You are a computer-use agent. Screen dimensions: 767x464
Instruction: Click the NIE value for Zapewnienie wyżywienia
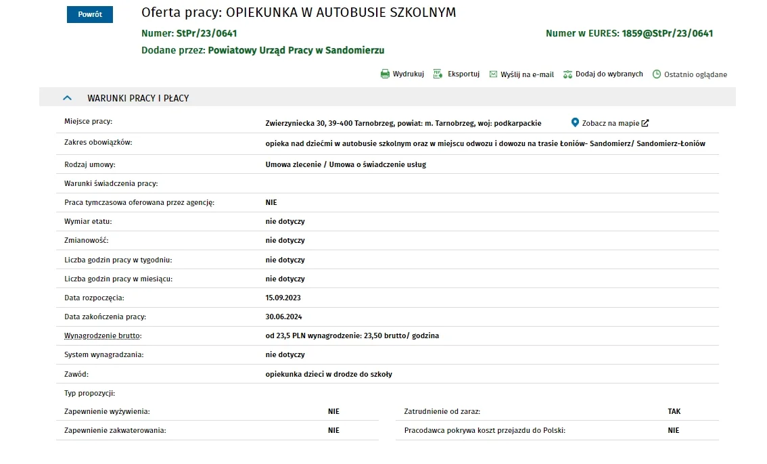click(x=333, y=412)
